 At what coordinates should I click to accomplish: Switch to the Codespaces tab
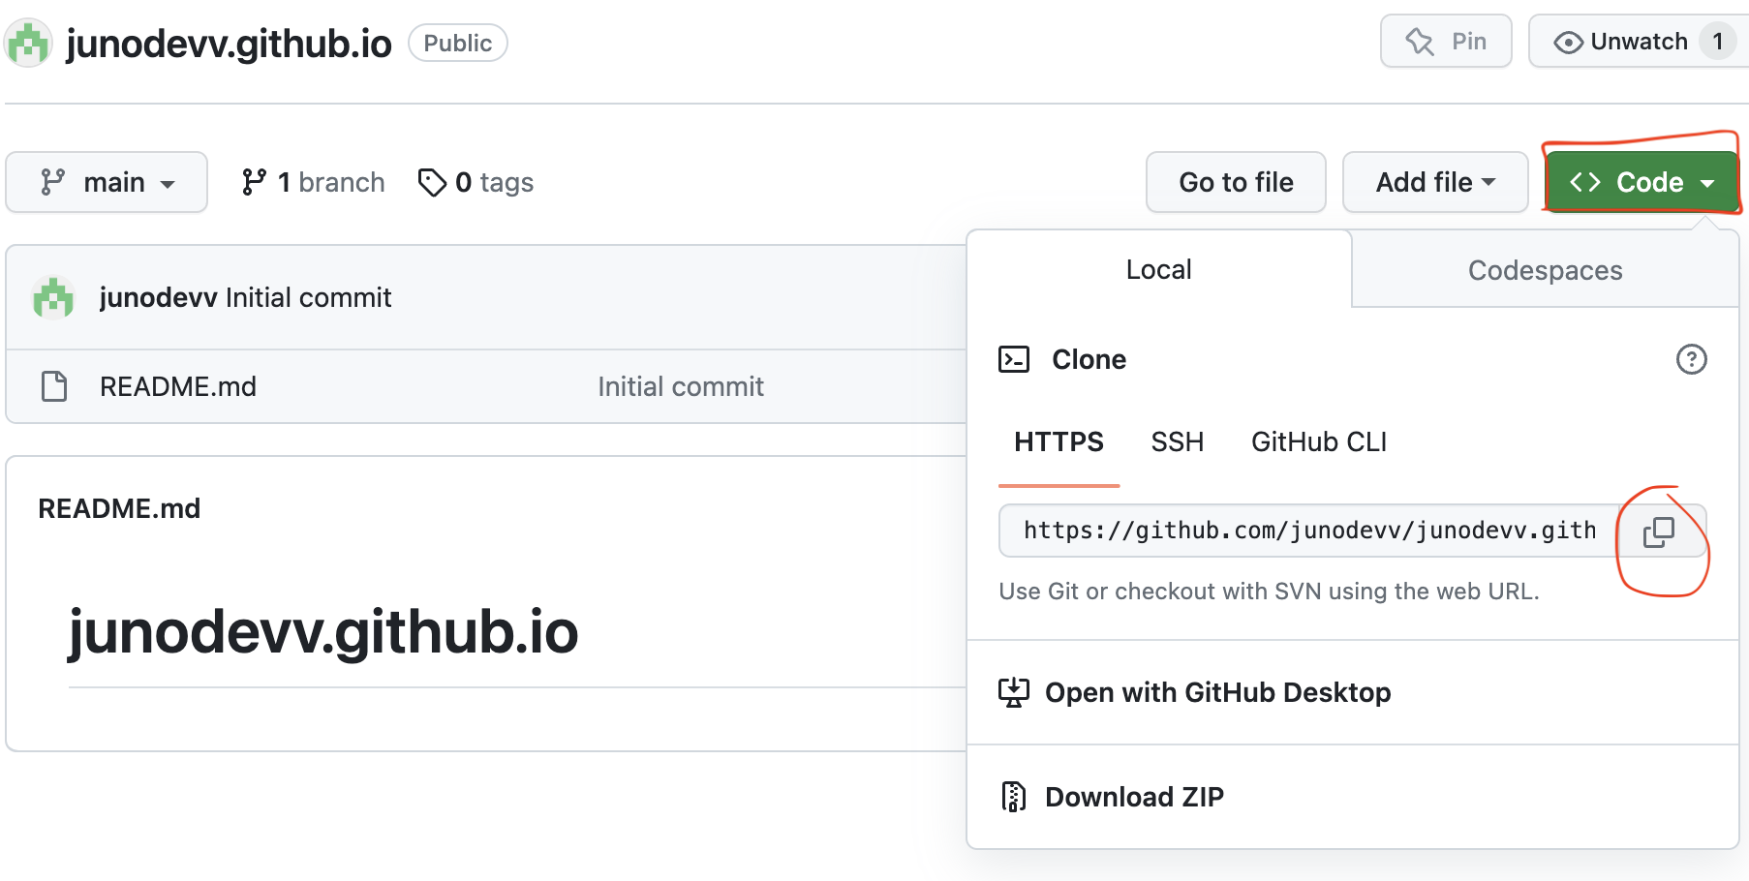1545,270
